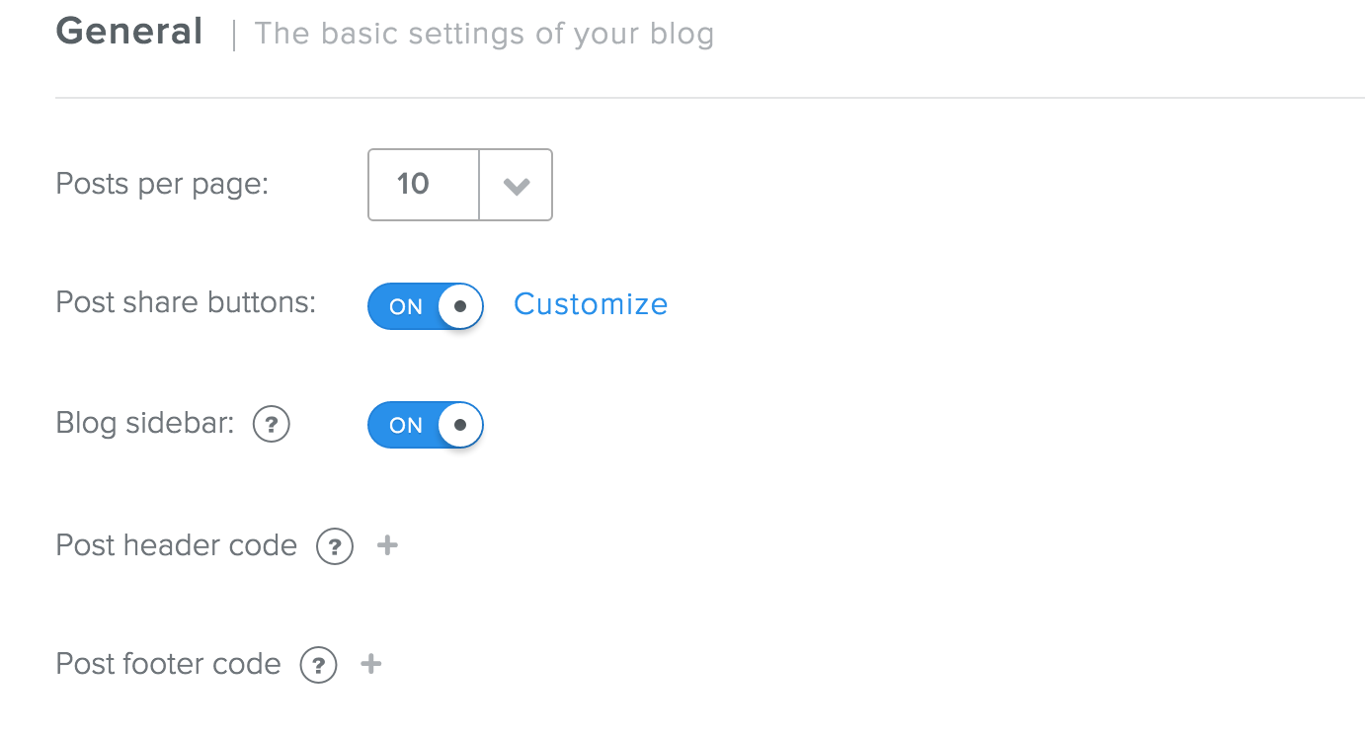Screen dimensions: 1365x741
Task: Click the Posts per page value 10
Action: 414,185
